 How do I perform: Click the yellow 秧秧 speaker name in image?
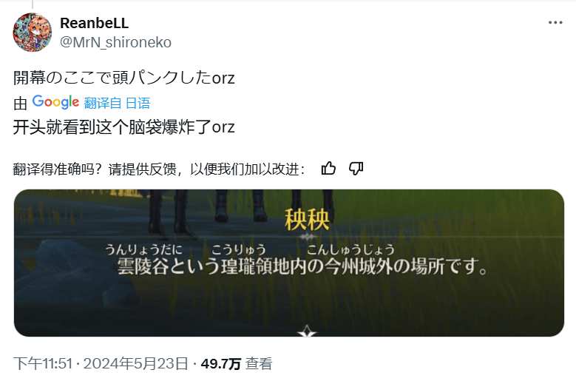coord(307,220)
